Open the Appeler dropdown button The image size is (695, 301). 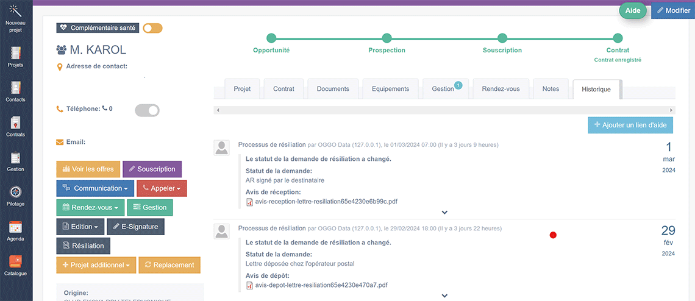pos(162,188)
